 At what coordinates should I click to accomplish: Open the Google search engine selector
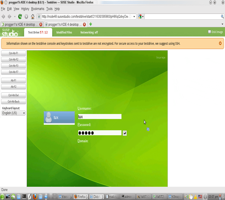click(x=141, y=16)
